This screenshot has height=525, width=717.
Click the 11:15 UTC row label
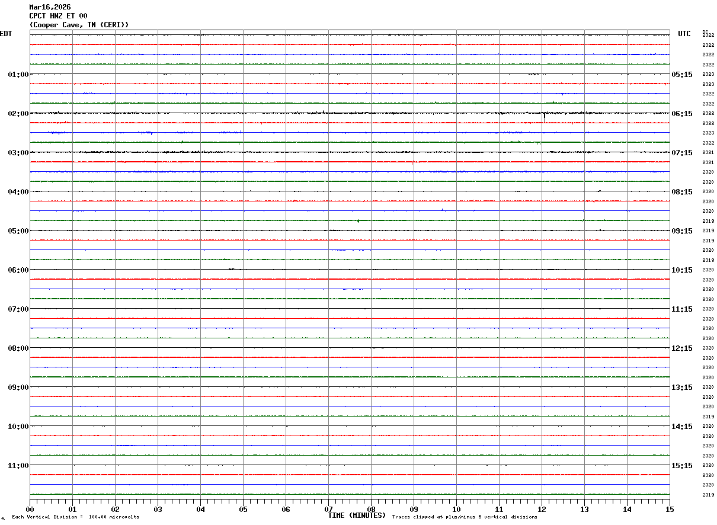pyautogui.click(x=682, y=309)
